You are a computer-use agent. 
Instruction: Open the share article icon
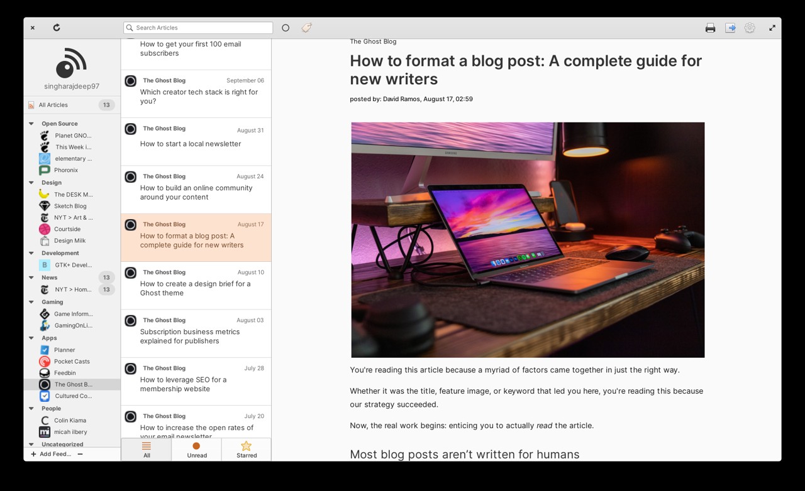point(730,28)
